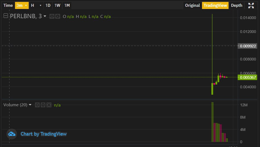This screenshot has height=147, width=260.
Task: Switch to the Original chart view
Action: point(192,5)
